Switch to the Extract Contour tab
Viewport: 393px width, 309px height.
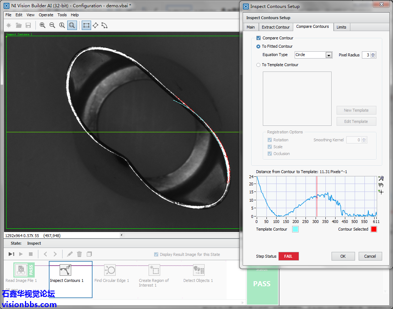(275, 27)
